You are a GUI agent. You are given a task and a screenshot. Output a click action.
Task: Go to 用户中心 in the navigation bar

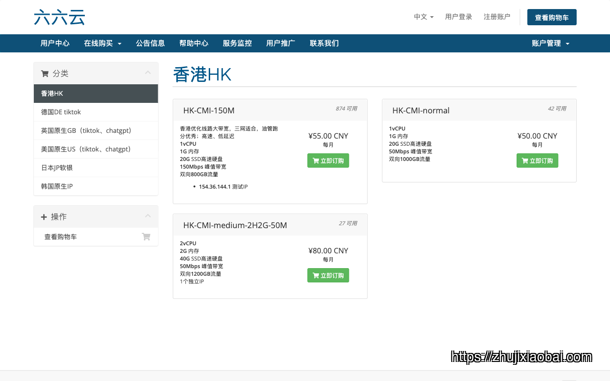[x=55, y=43]
